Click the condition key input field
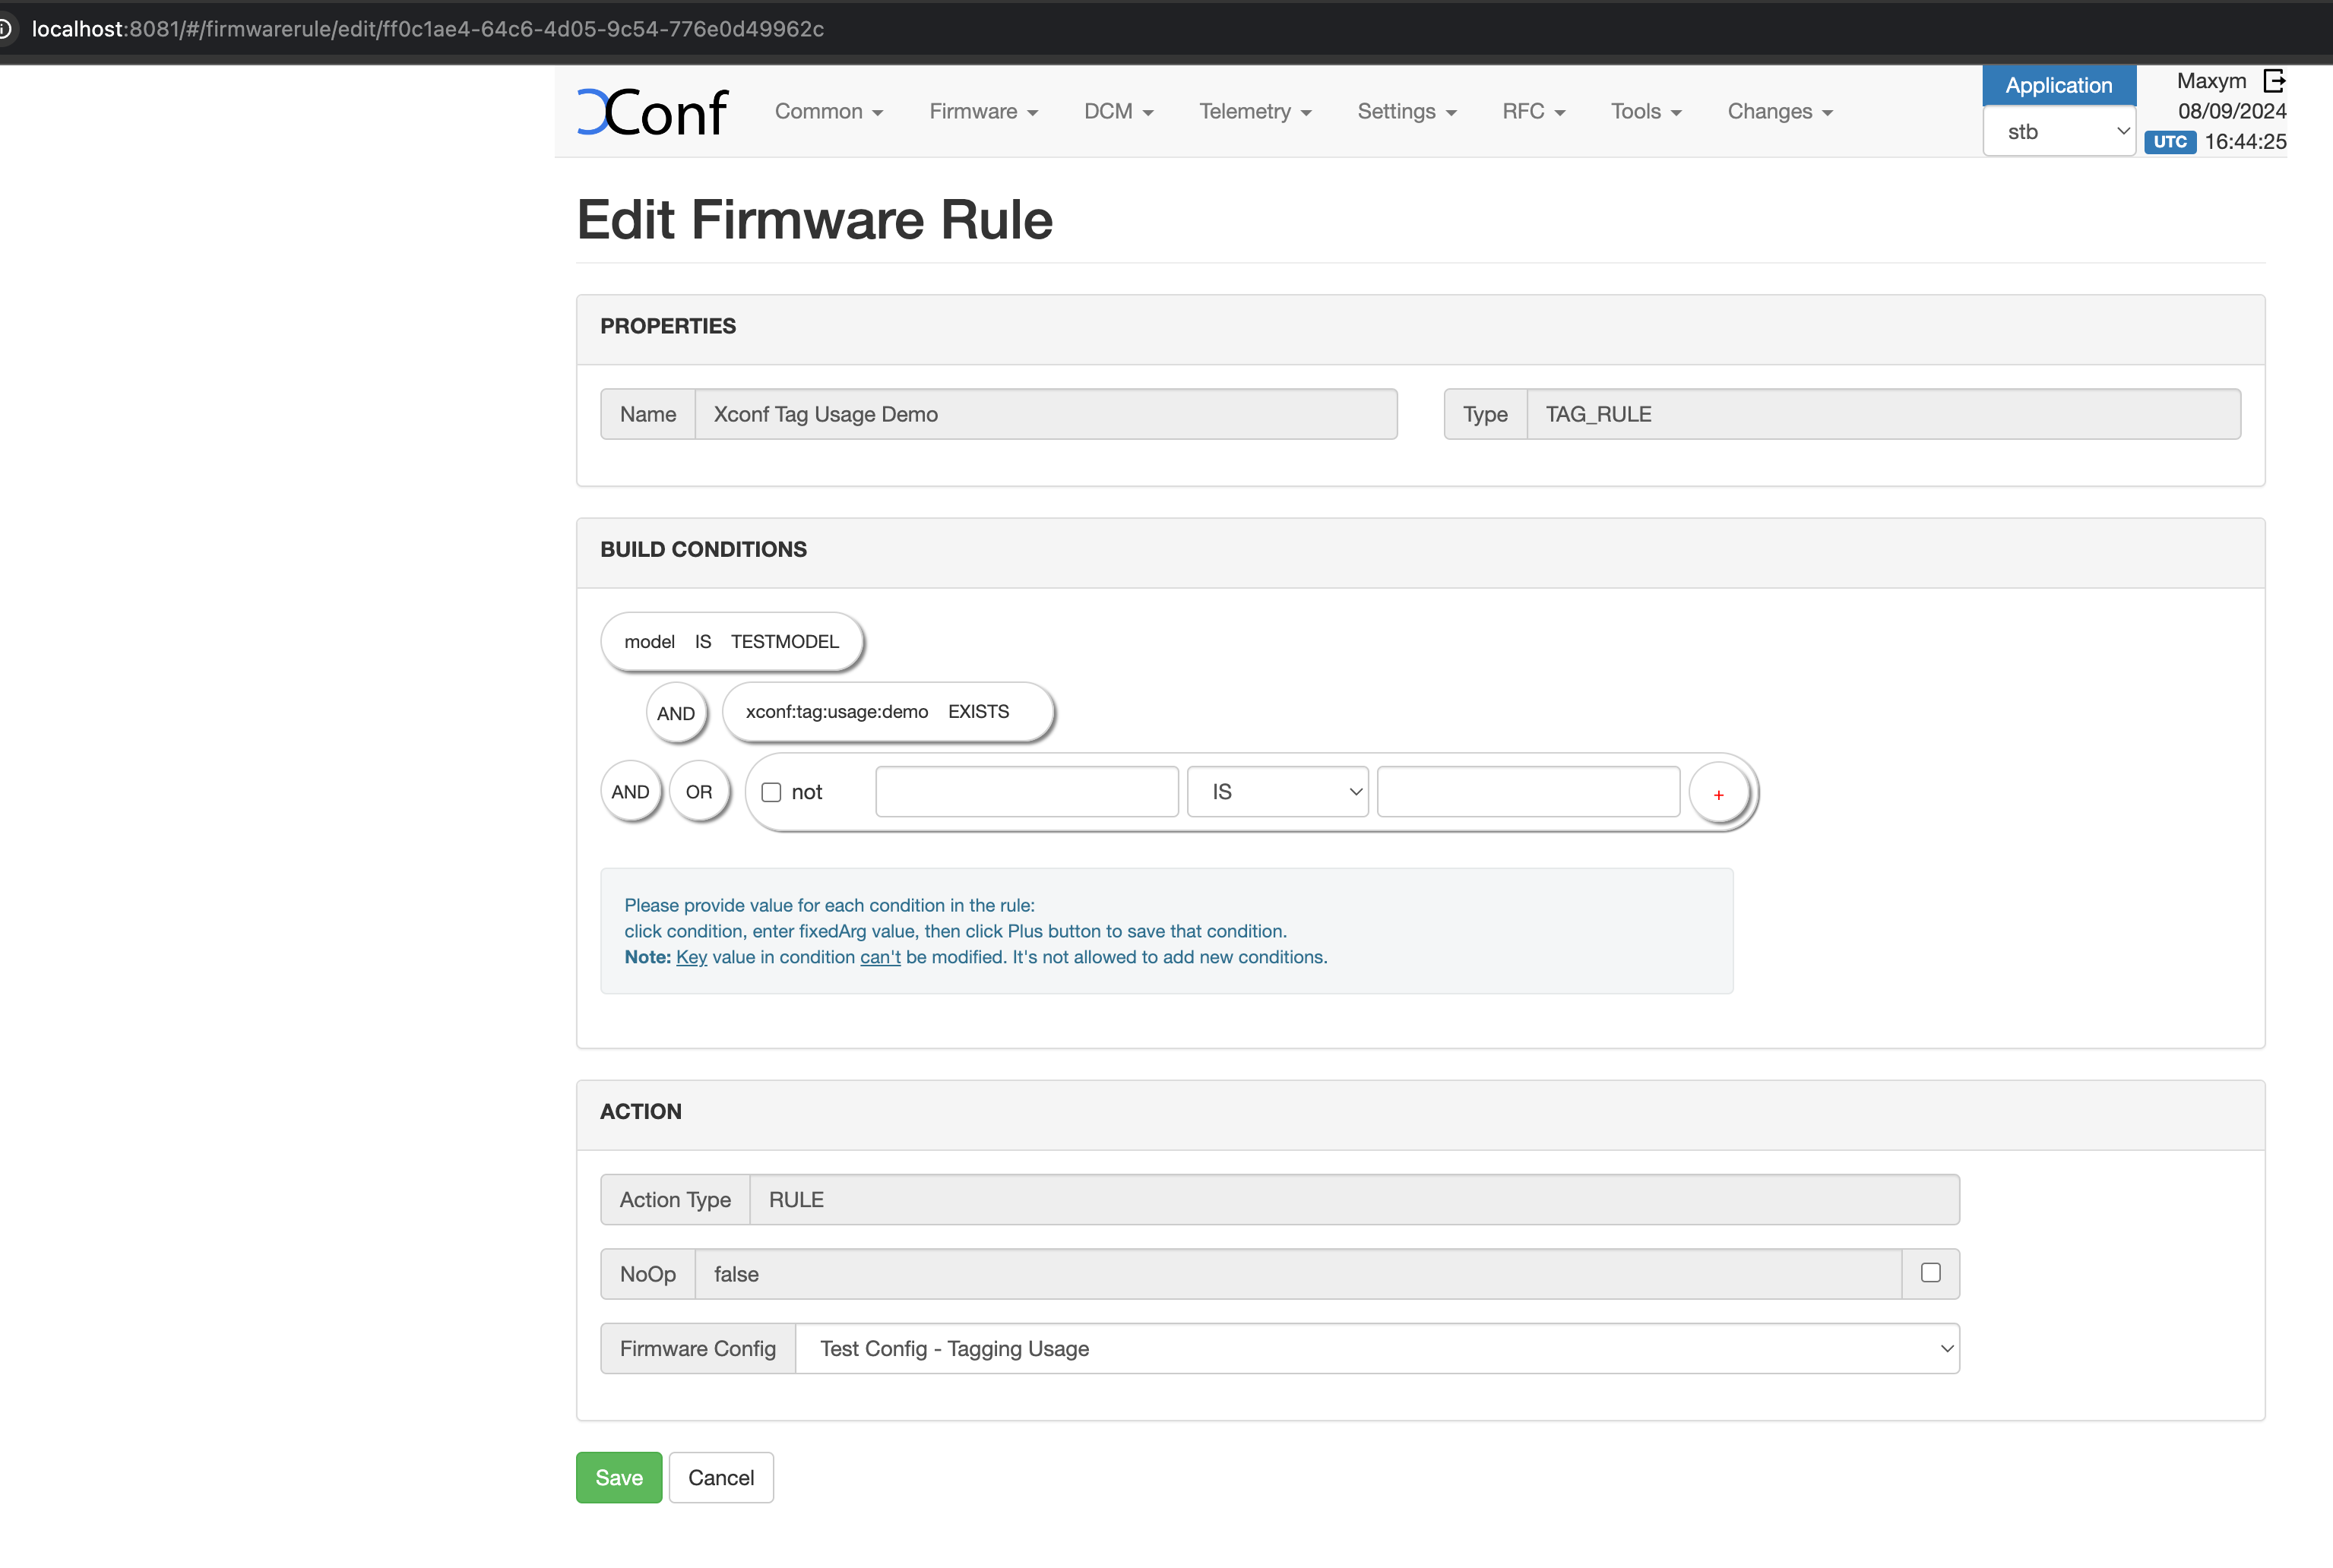 [x=1027, y=792]
